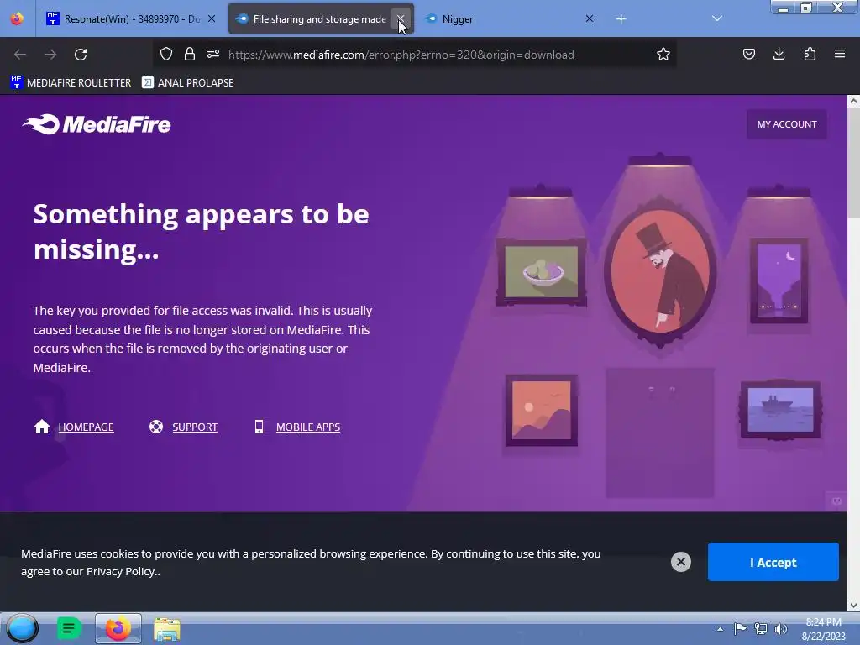The image size is (860, 645).
Task: Show hidden tray icons arrow
Action: (720, 629)
